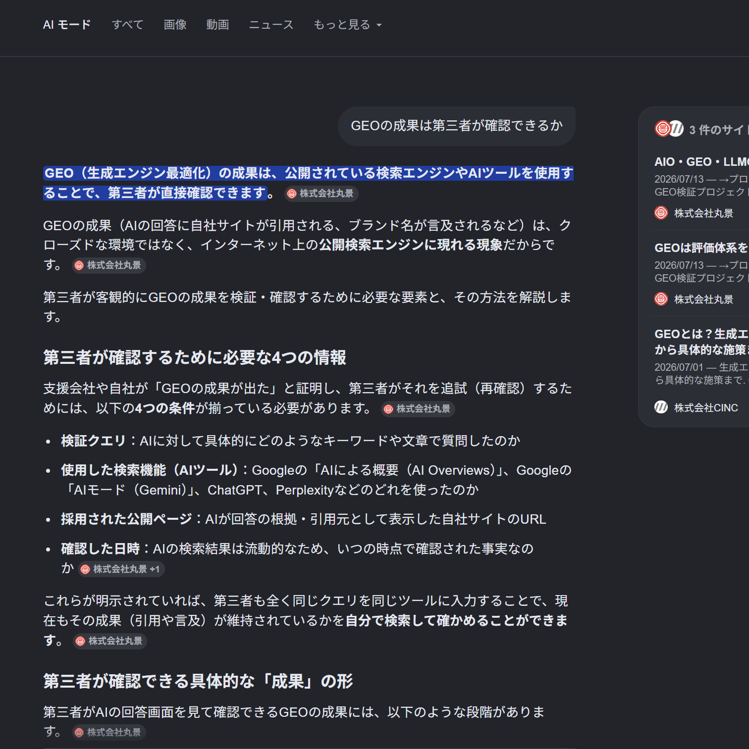
Task: Click the heading 第三者が確認できる具体的な「成果」の形
Action: (x=198, y=682)
